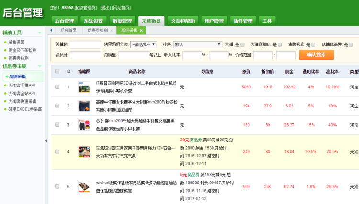Screen dimensions: 359x204
Task: Open the 工具 navigation tab
Action: (x=267, y=21)
